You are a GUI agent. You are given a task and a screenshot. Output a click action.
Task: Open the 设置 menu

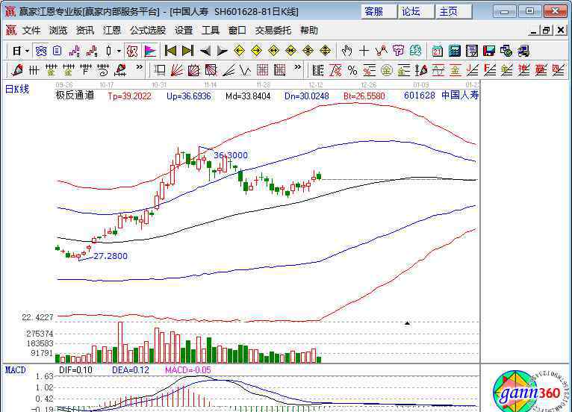(184, 31)
